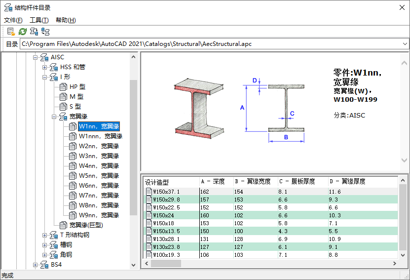This screenshot has height=280, width=410.
Task: Click the W1nnn 宽翼缘 document icon
Action: [73, 136]
